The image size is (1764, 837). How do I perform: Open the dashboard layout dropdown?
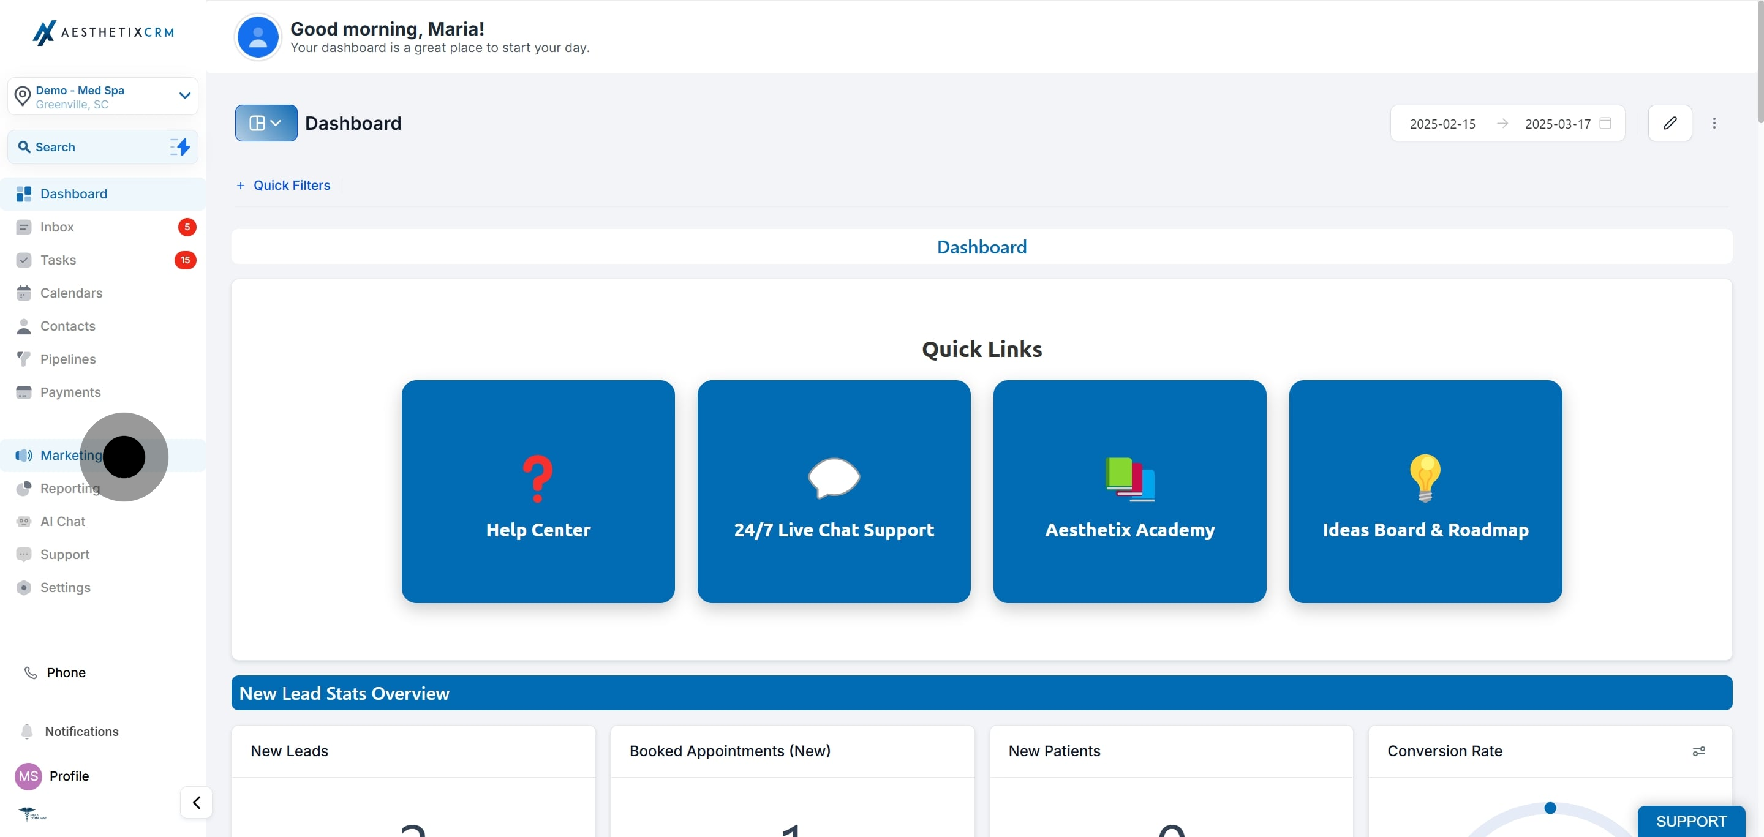(266, 123)
